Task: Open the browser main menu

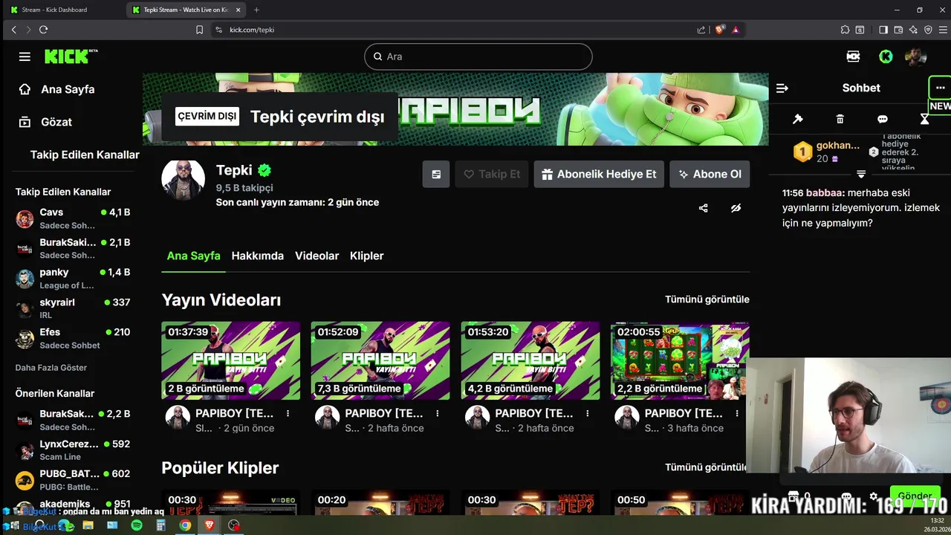Action: pos(943,30)
